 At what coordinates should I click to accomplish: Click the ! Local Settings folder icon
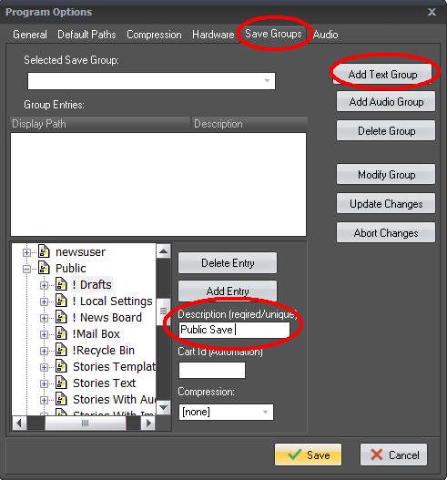click(61, 301)
